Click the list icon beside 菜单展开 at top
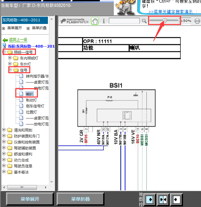The height and width of the screenshot is (207, 201). pyautogui.click(x=4, y=28)
